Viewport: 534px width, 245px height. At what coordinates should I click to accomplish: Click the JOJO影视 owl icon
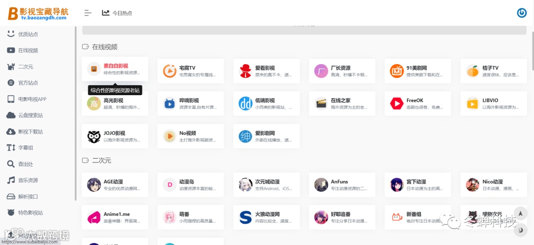pyautogui.click(x=93, y=137)
